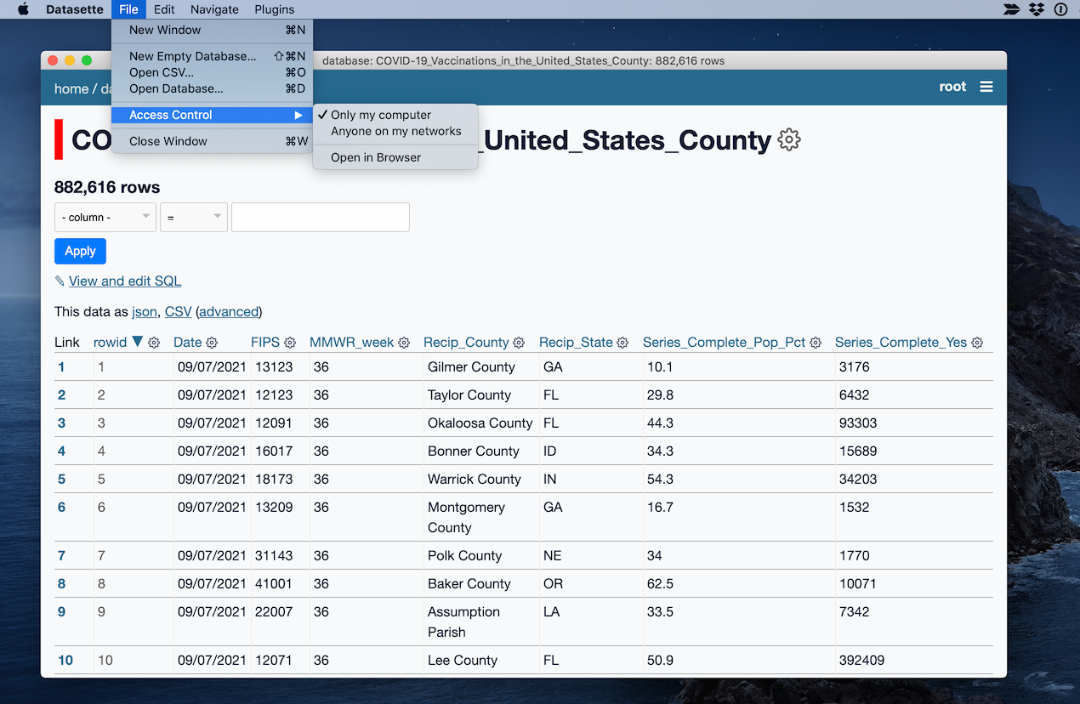This screenshot has width=1080, height=704.
Task: Enable 'Anyone on my networks' access
Action: coord(395,131)
